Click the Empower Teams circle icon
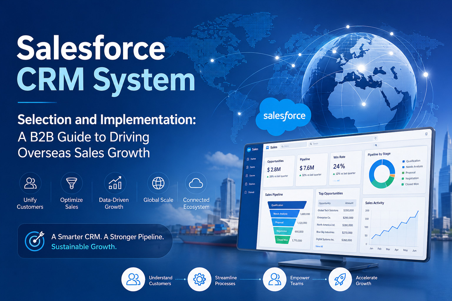This screenshot has width=452, height=301. (x=275, y=279)
